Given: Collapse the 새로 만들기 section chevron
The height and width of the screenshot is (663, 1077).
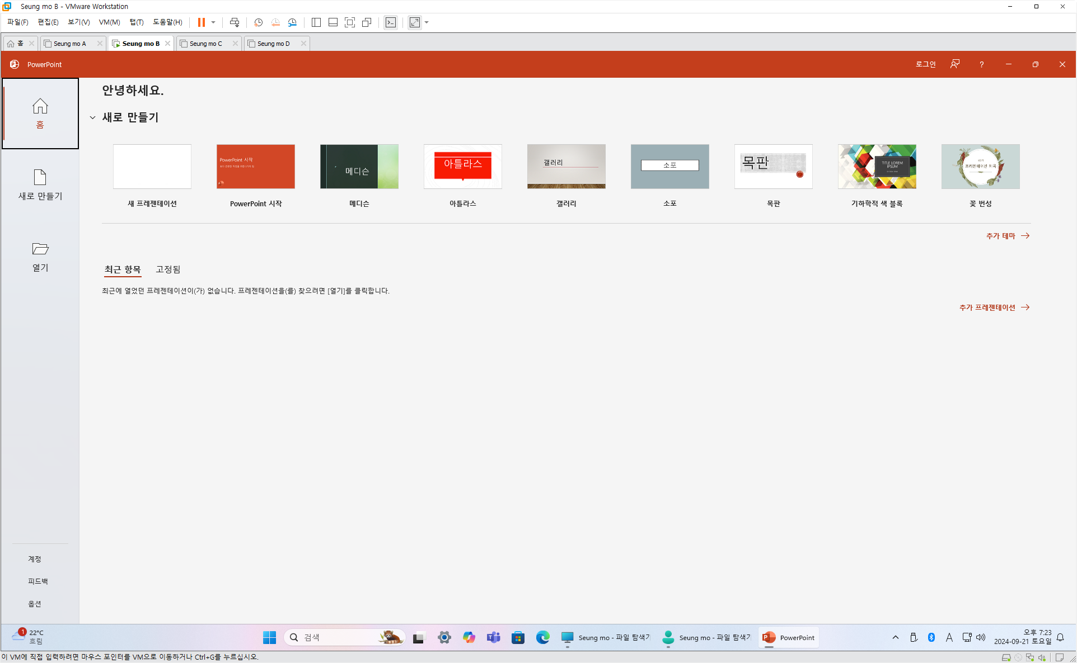Looking at the screenshot, I should [92, 117].
